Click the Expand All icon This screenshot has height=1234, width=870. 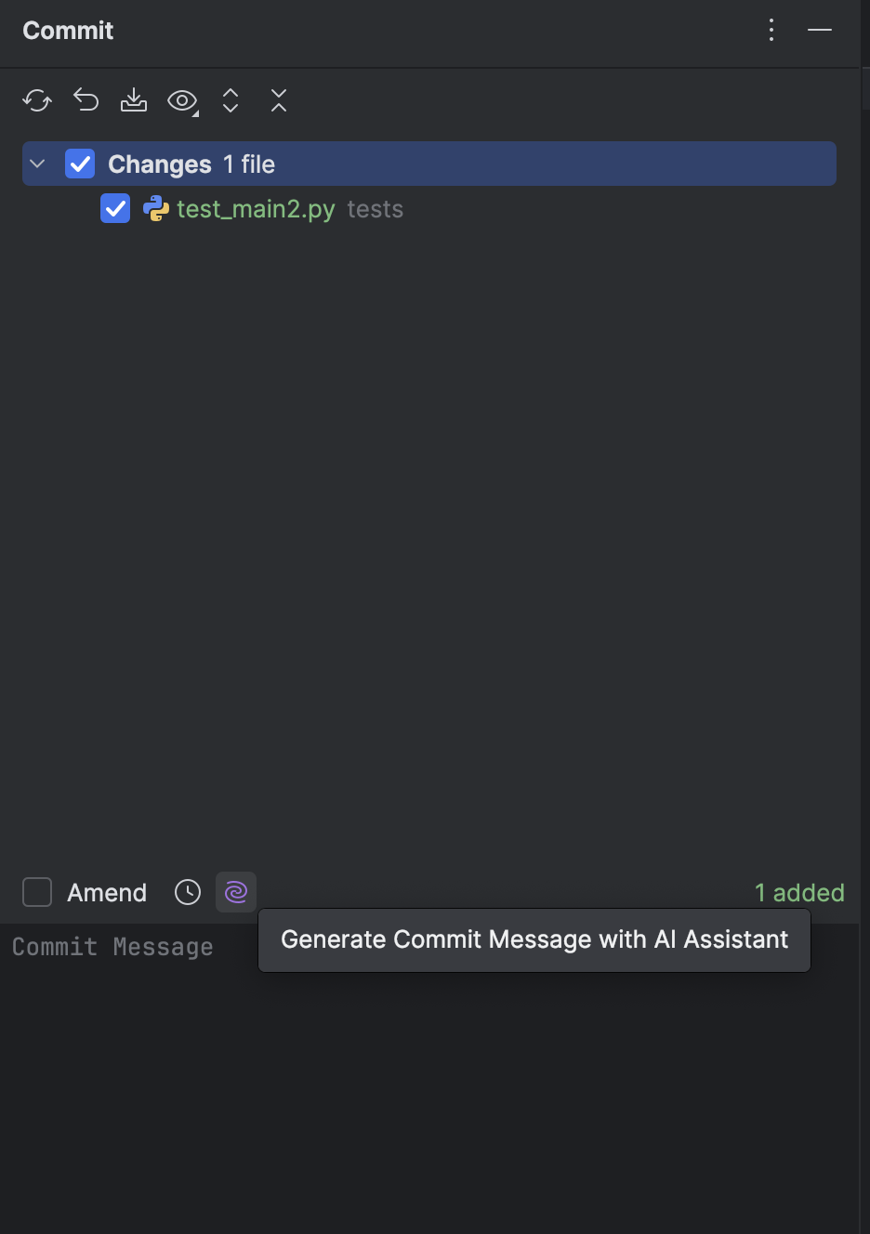pos(231,100)
